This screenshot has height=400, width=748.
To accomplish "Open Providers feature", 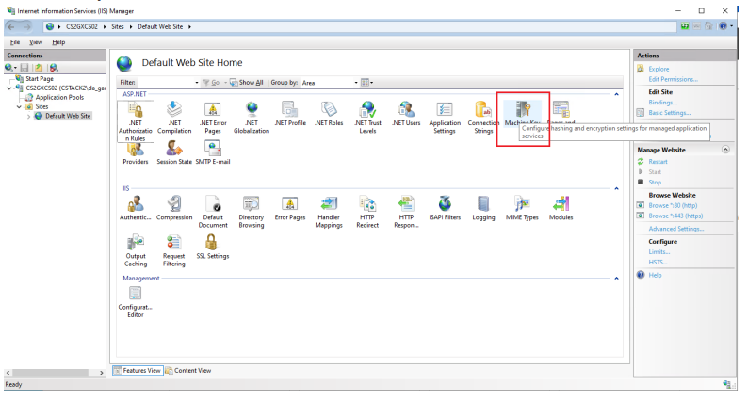I will pyautogui.click(x=136, y=153).
